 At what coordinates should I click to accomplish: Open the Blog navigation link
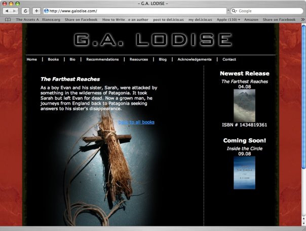click(163, 59)
